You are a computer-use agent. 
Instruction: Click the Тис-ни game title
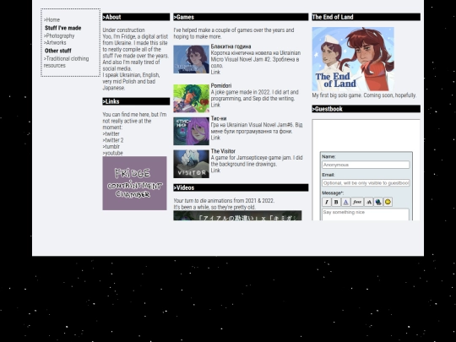219,118
